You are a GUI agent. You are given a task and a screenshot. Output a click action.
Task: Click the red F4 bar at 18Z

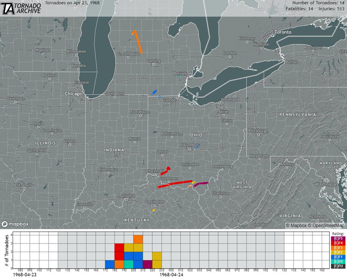pos(119,252)
